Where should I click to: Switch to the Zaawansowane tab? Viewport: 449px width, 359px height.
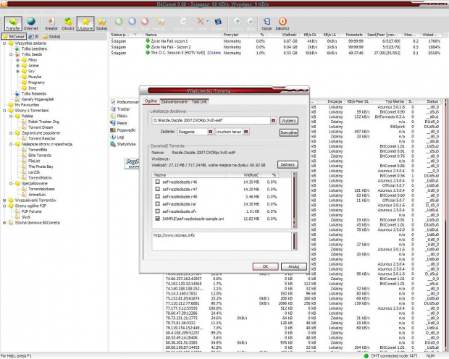[174, 101]
